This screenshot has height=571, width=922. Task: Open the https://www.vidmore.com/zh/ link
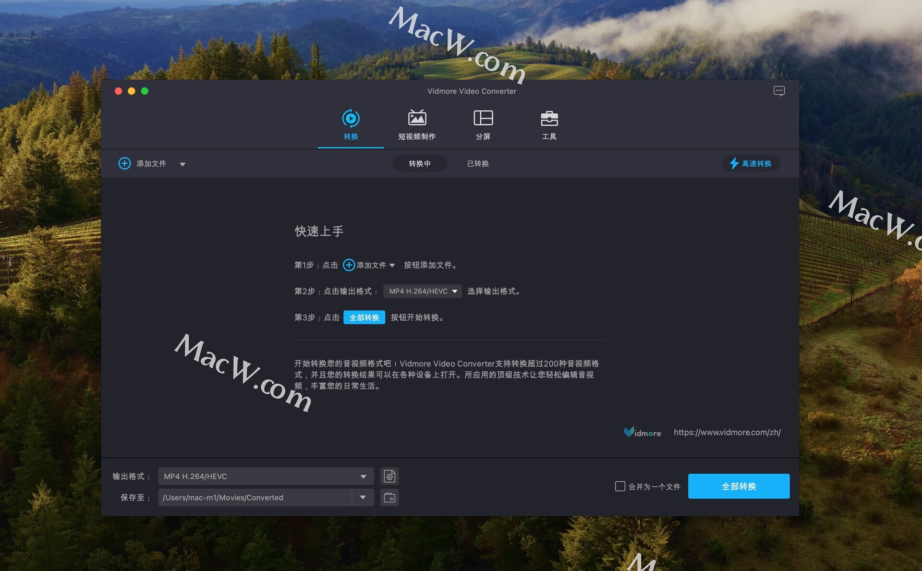(x=727, y=432)
